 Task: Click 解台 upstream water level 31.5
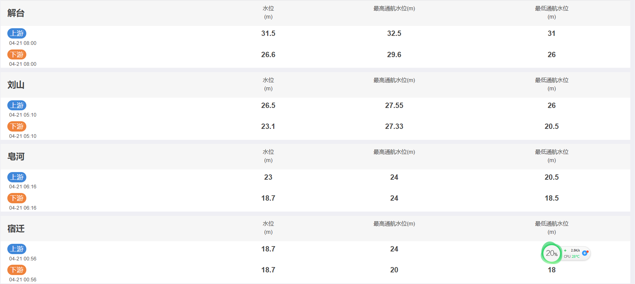point(268,33)
